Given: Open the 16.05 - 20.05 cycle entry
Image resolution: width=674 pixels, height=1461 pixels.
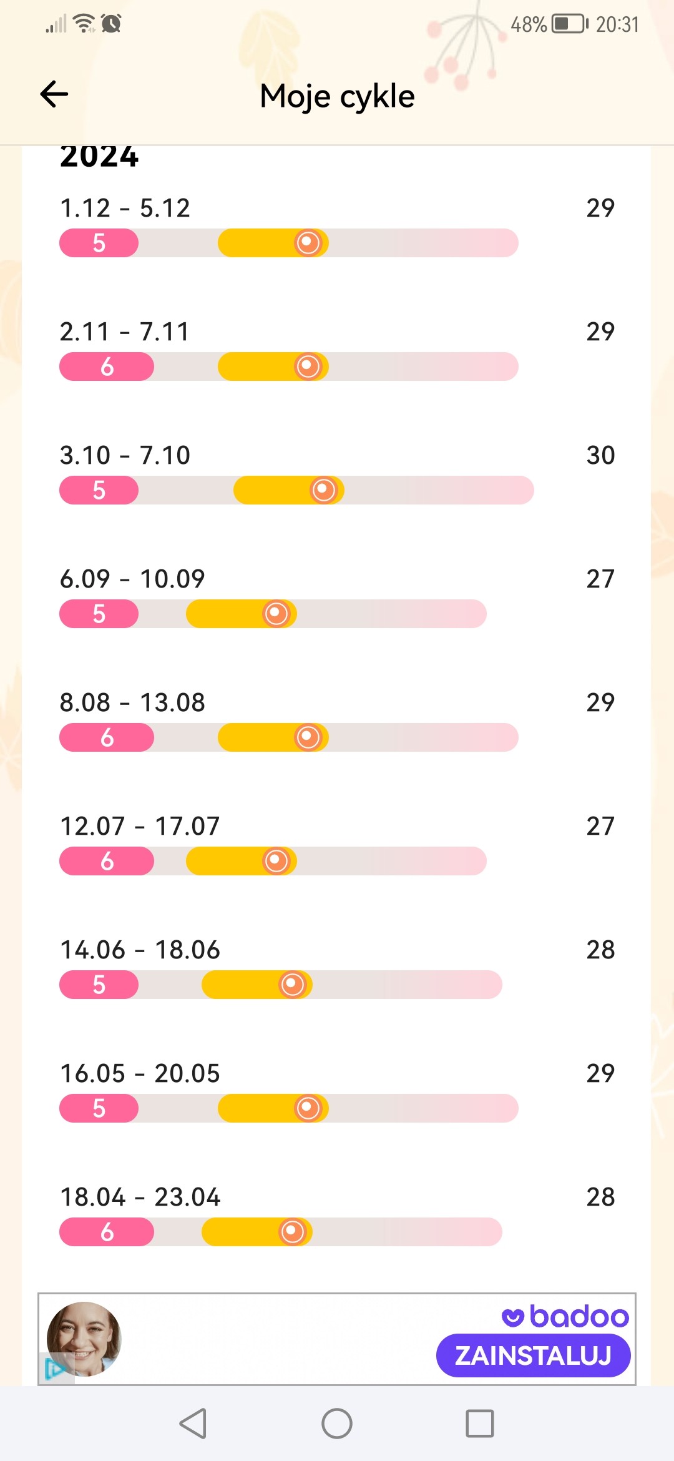Looking at the screenshot, I should [140, 1073].
